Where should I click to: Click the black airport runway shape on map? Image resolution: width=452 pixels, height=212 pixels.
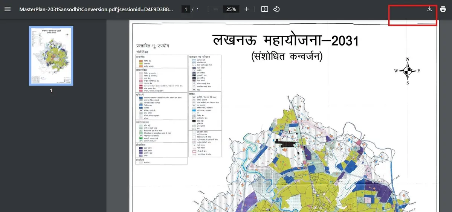click(x=289, y=143)
